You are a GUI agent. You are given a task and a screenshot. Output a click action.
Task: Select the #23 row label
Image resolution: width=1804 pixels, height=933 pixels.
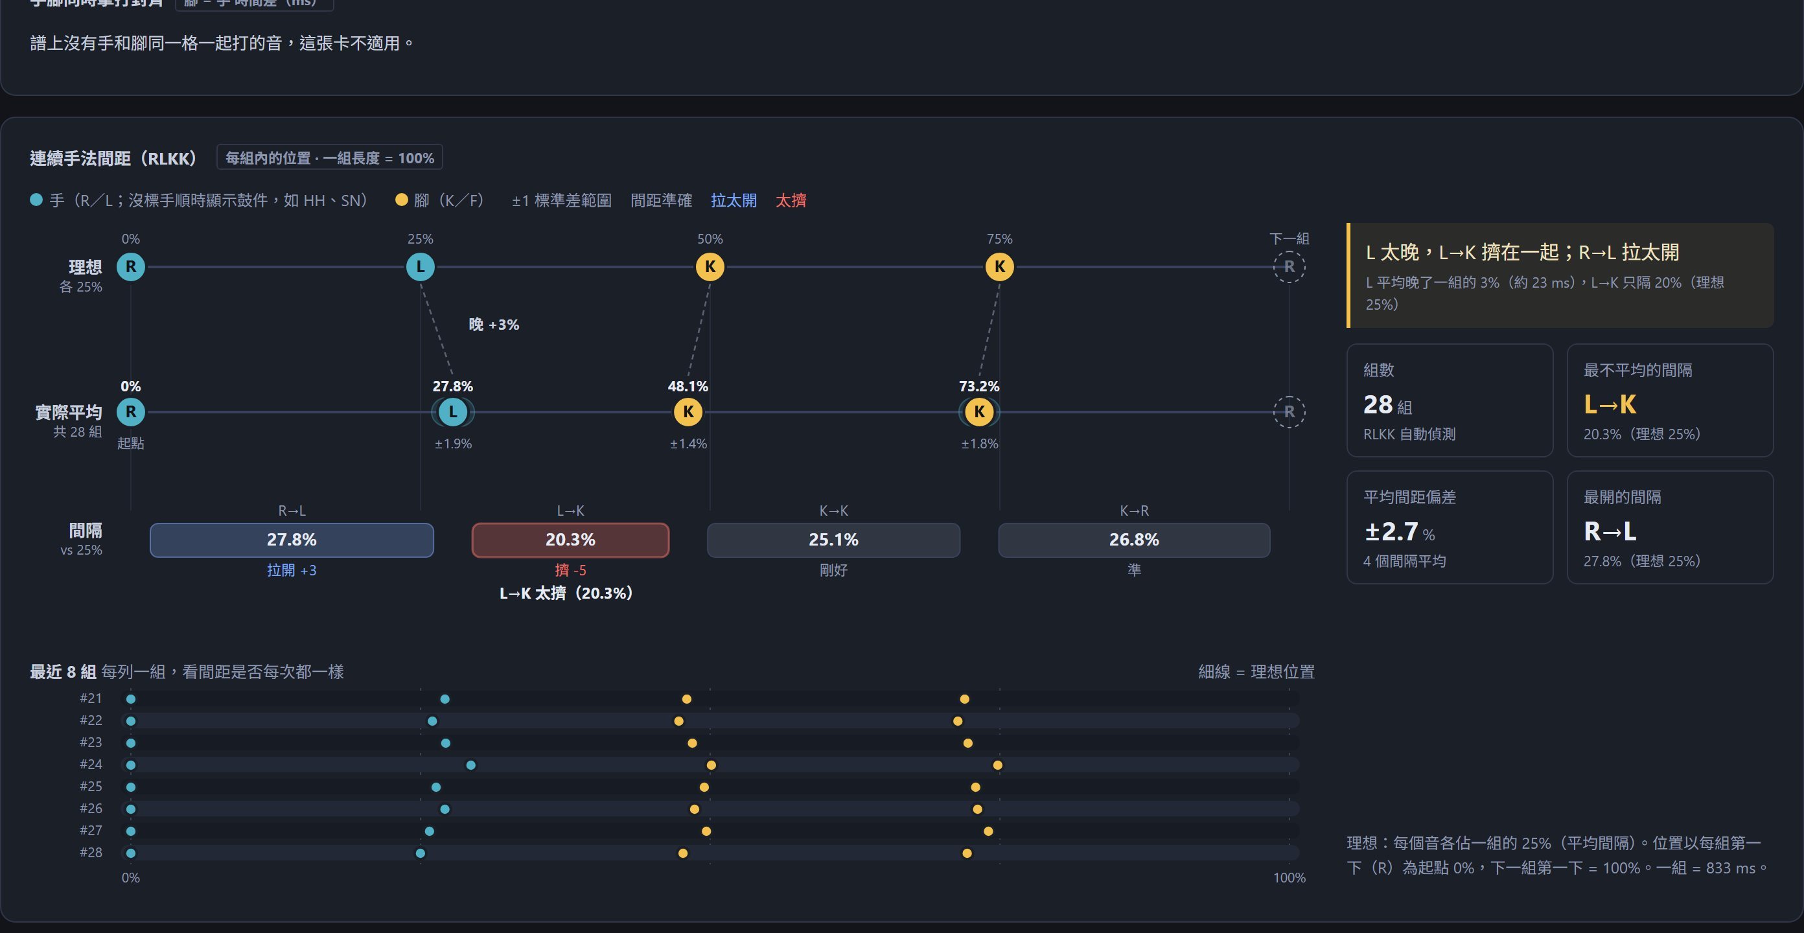(91, 743)
